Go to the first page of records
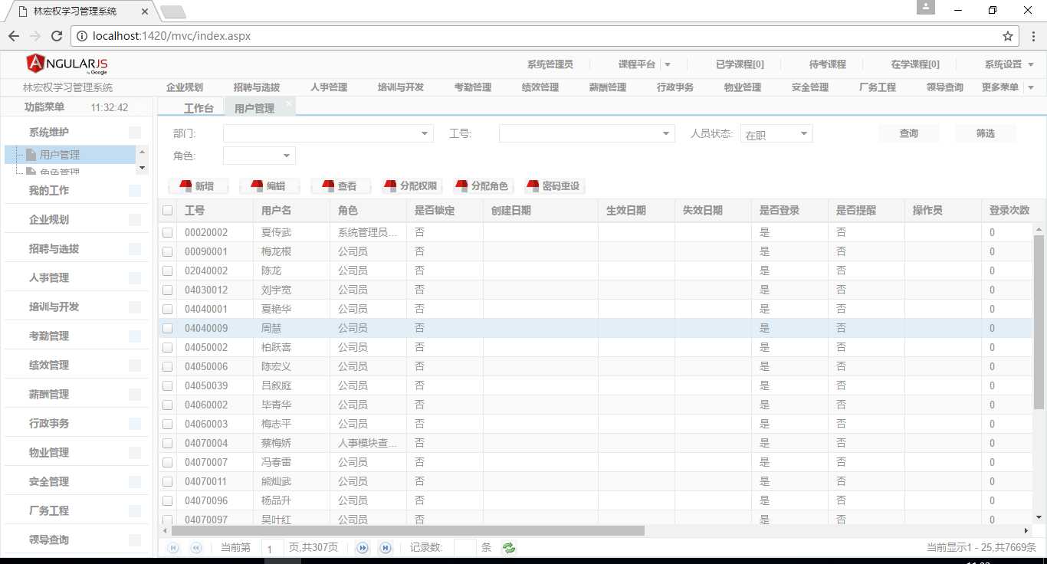1047x564 pixels. (173, 548)
